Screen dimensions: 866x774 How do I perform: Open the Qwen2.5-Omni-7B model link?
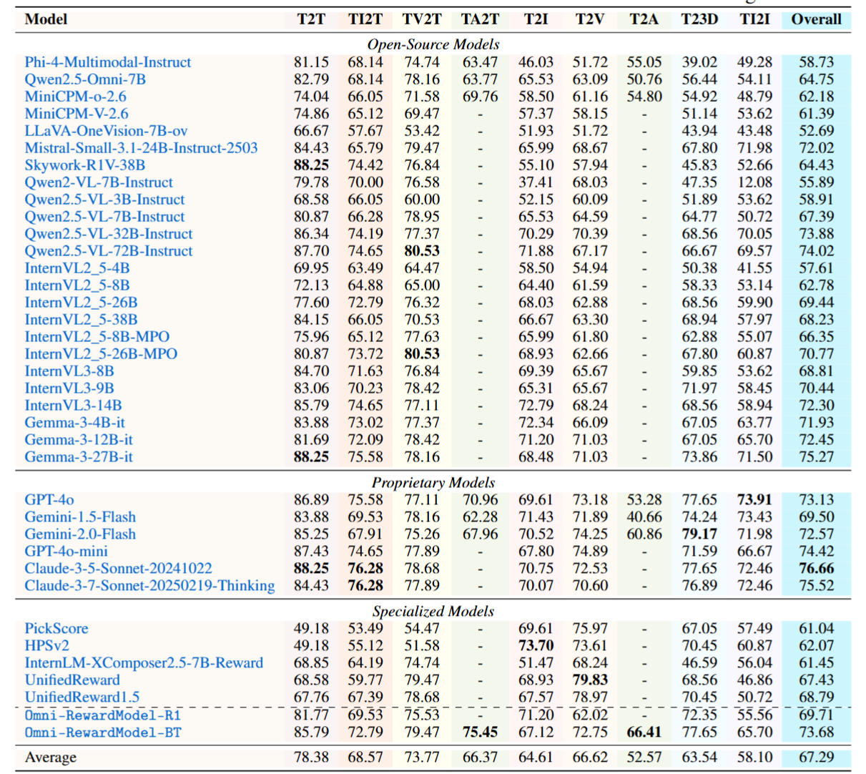pos(85,79)
